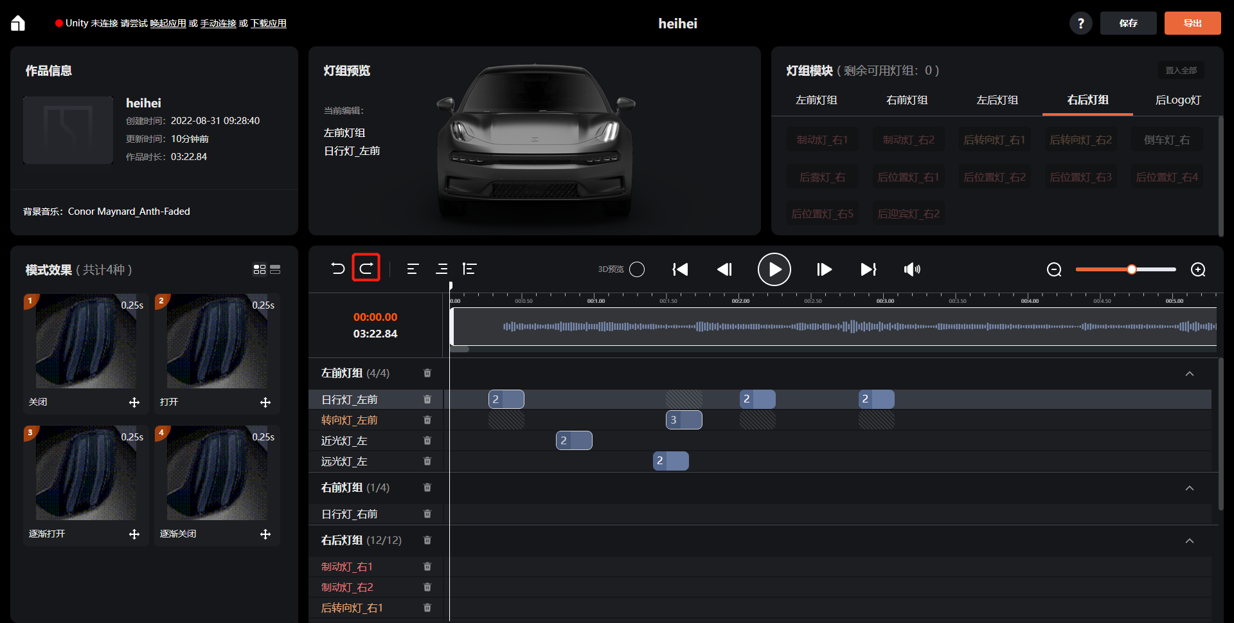1234x623 pixels.
Task: Go to the home page icon
Action: pos(18,23)
